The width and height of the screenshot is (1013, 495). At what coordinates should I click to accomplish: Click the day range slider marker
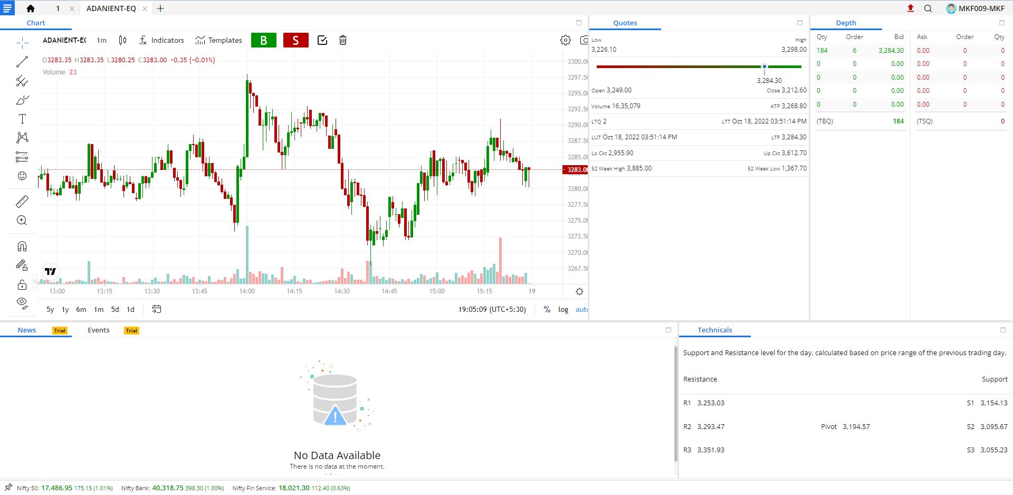pyautogui.click(x=764, y=66)
